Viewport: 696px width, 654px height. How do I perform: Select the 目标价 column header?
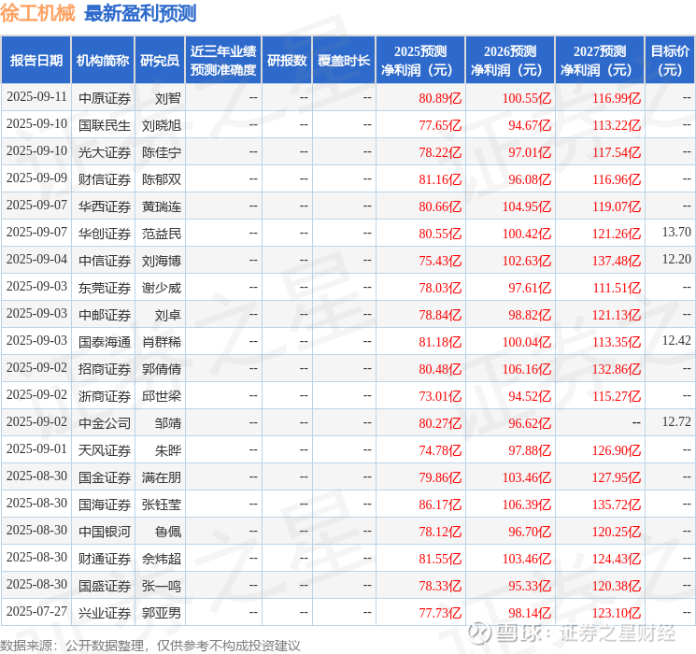click(669, 61)
